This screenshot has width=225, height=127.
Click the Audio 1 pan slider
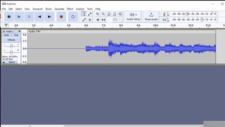tap(11, 52)
